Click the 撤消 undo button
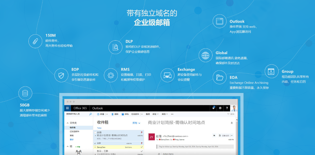Viewport: 315px width, 155px height. point(231,114)
